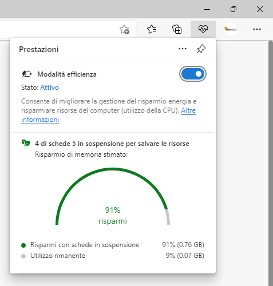
Task: Click the '4 di schede 5 in sospensione' heading
Action: (x=112, y=144)
